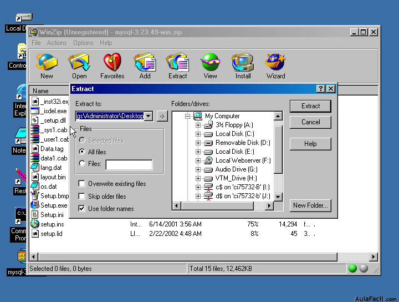Click the file list horizontal scrollbar thumb
Screen dimensions: 399x302
(187, 256)
